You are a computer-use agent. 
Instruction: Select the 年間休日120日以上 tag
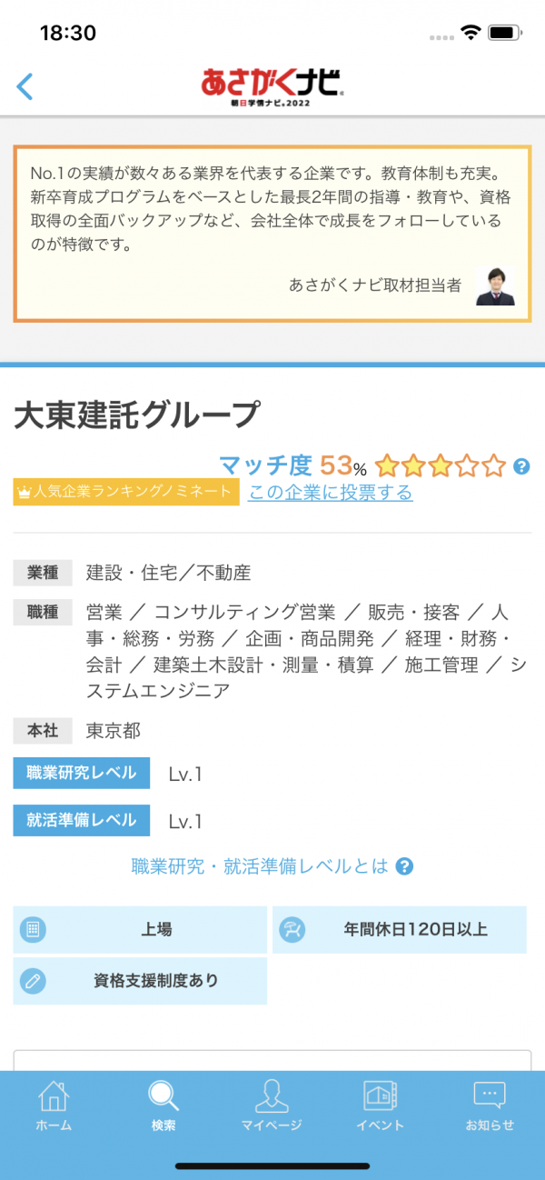point(400,930)
